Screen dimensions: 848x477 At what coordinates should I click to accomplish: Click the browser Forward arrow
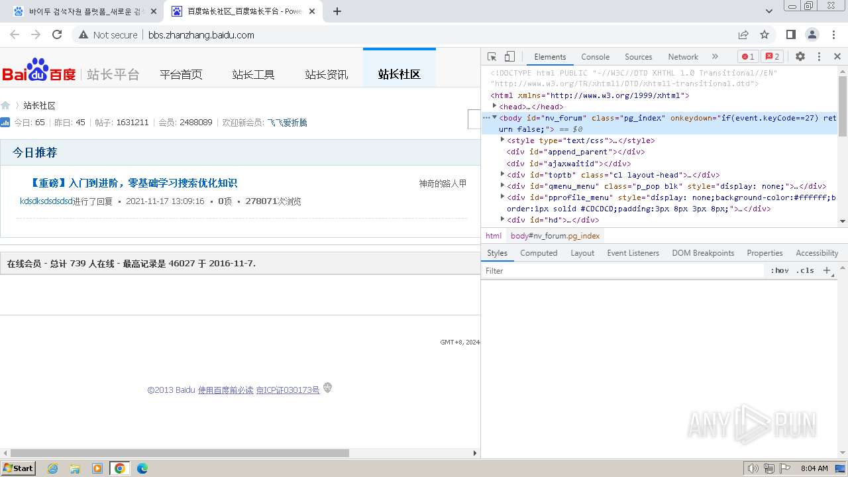[36, 35]
